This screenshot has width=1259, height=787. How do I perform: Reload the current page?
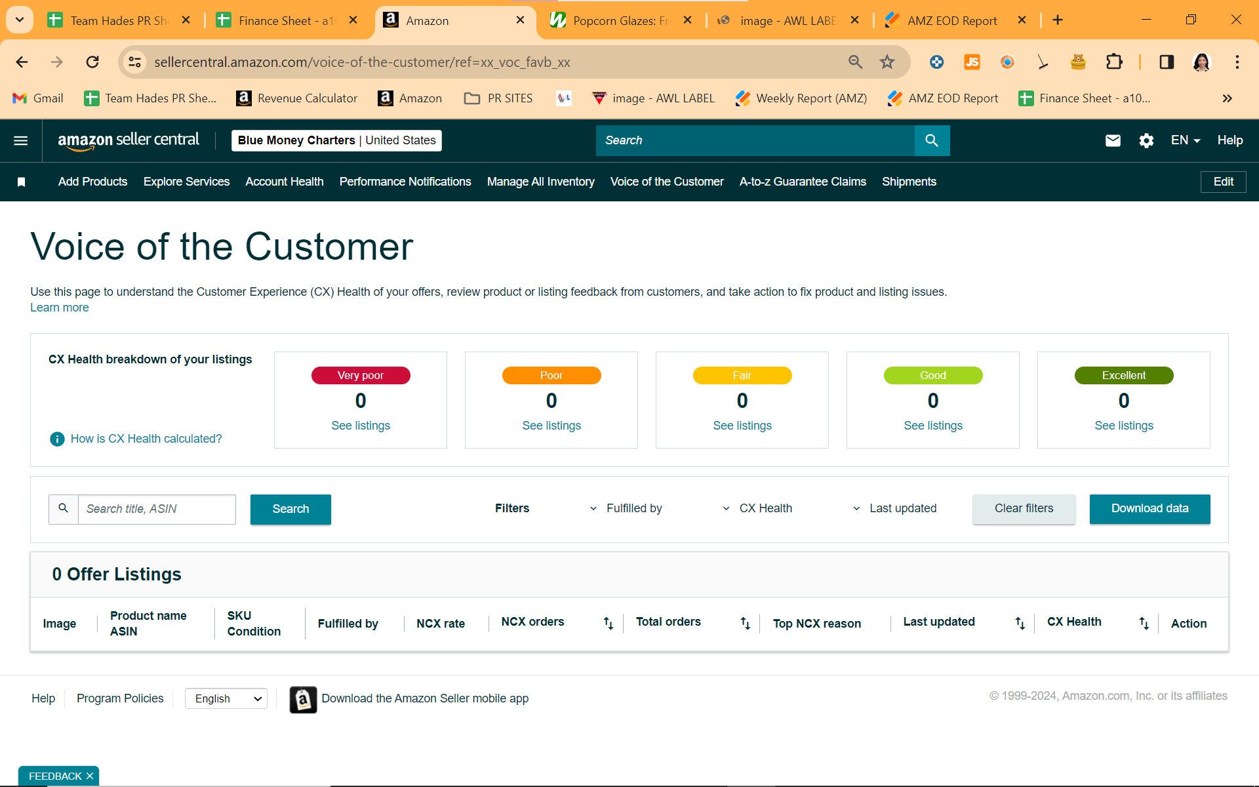[x=92, y=62]
